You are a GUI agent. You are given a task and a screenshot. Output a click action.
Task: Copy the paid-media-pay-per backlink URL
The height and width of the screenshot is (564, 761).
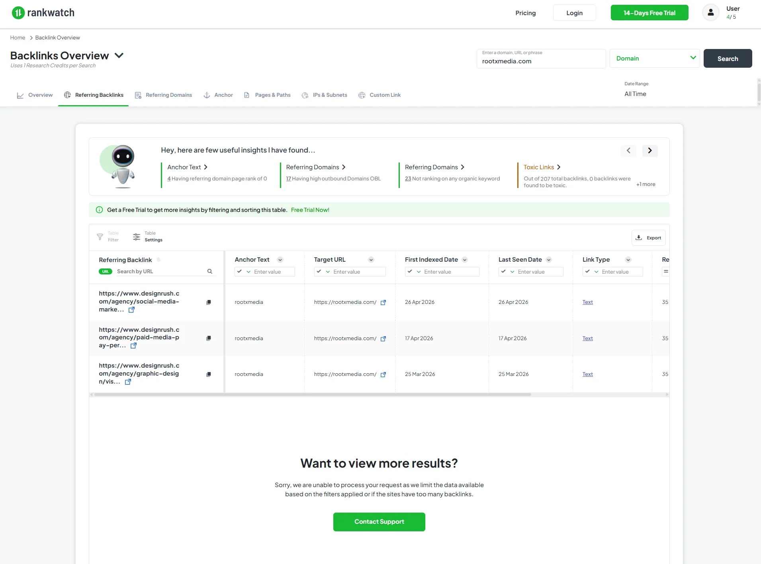(x=209, y=338)
